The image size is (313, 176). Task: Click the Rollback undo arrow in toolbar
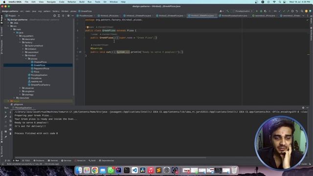tap(297, 11)
